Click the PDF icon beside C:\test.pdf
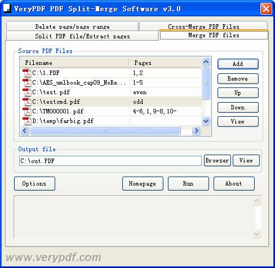The image size is (275, 268). pyautogui.click(x=27, y=92)
